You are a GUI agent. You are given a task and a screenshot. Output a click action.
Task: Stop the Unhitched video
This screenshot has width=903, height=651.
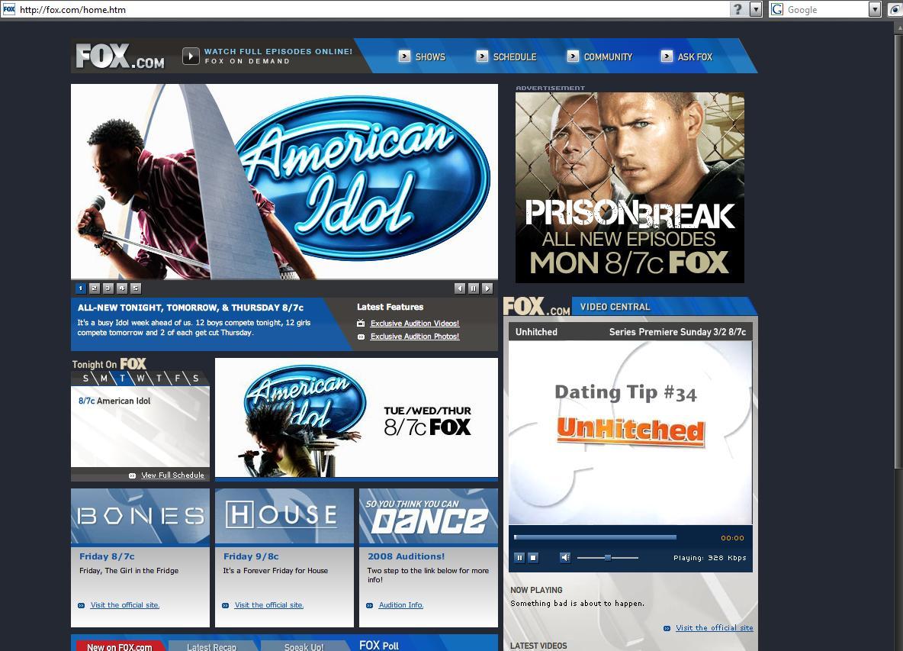coord(533,558)
